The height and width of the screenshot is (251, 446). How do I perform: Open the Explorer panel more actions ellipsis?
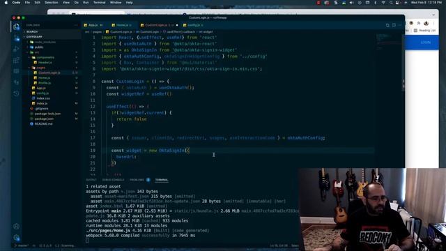(x=76, y=25)
